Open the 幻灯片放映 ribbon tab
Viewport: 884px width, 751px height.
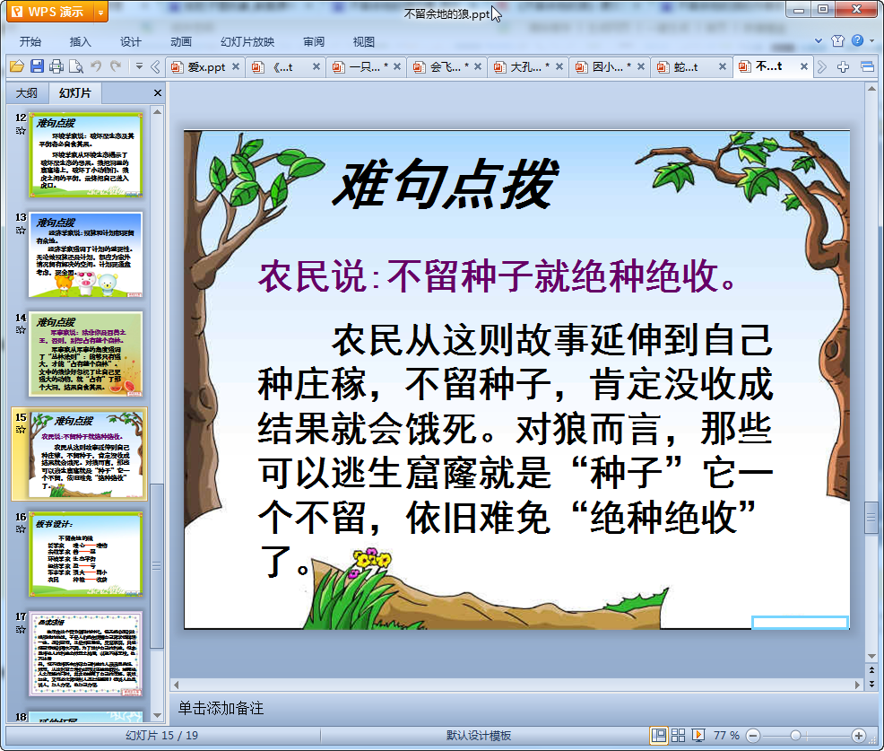coord(247,42)
